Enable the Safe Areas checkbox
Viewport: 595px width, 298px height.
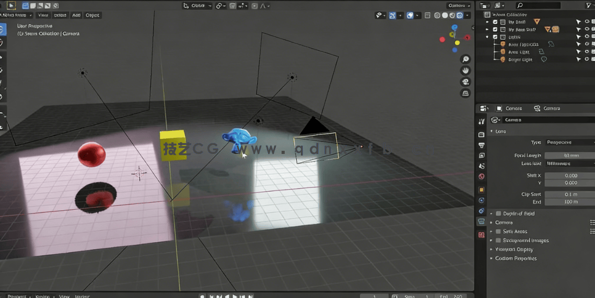[498, 231]
